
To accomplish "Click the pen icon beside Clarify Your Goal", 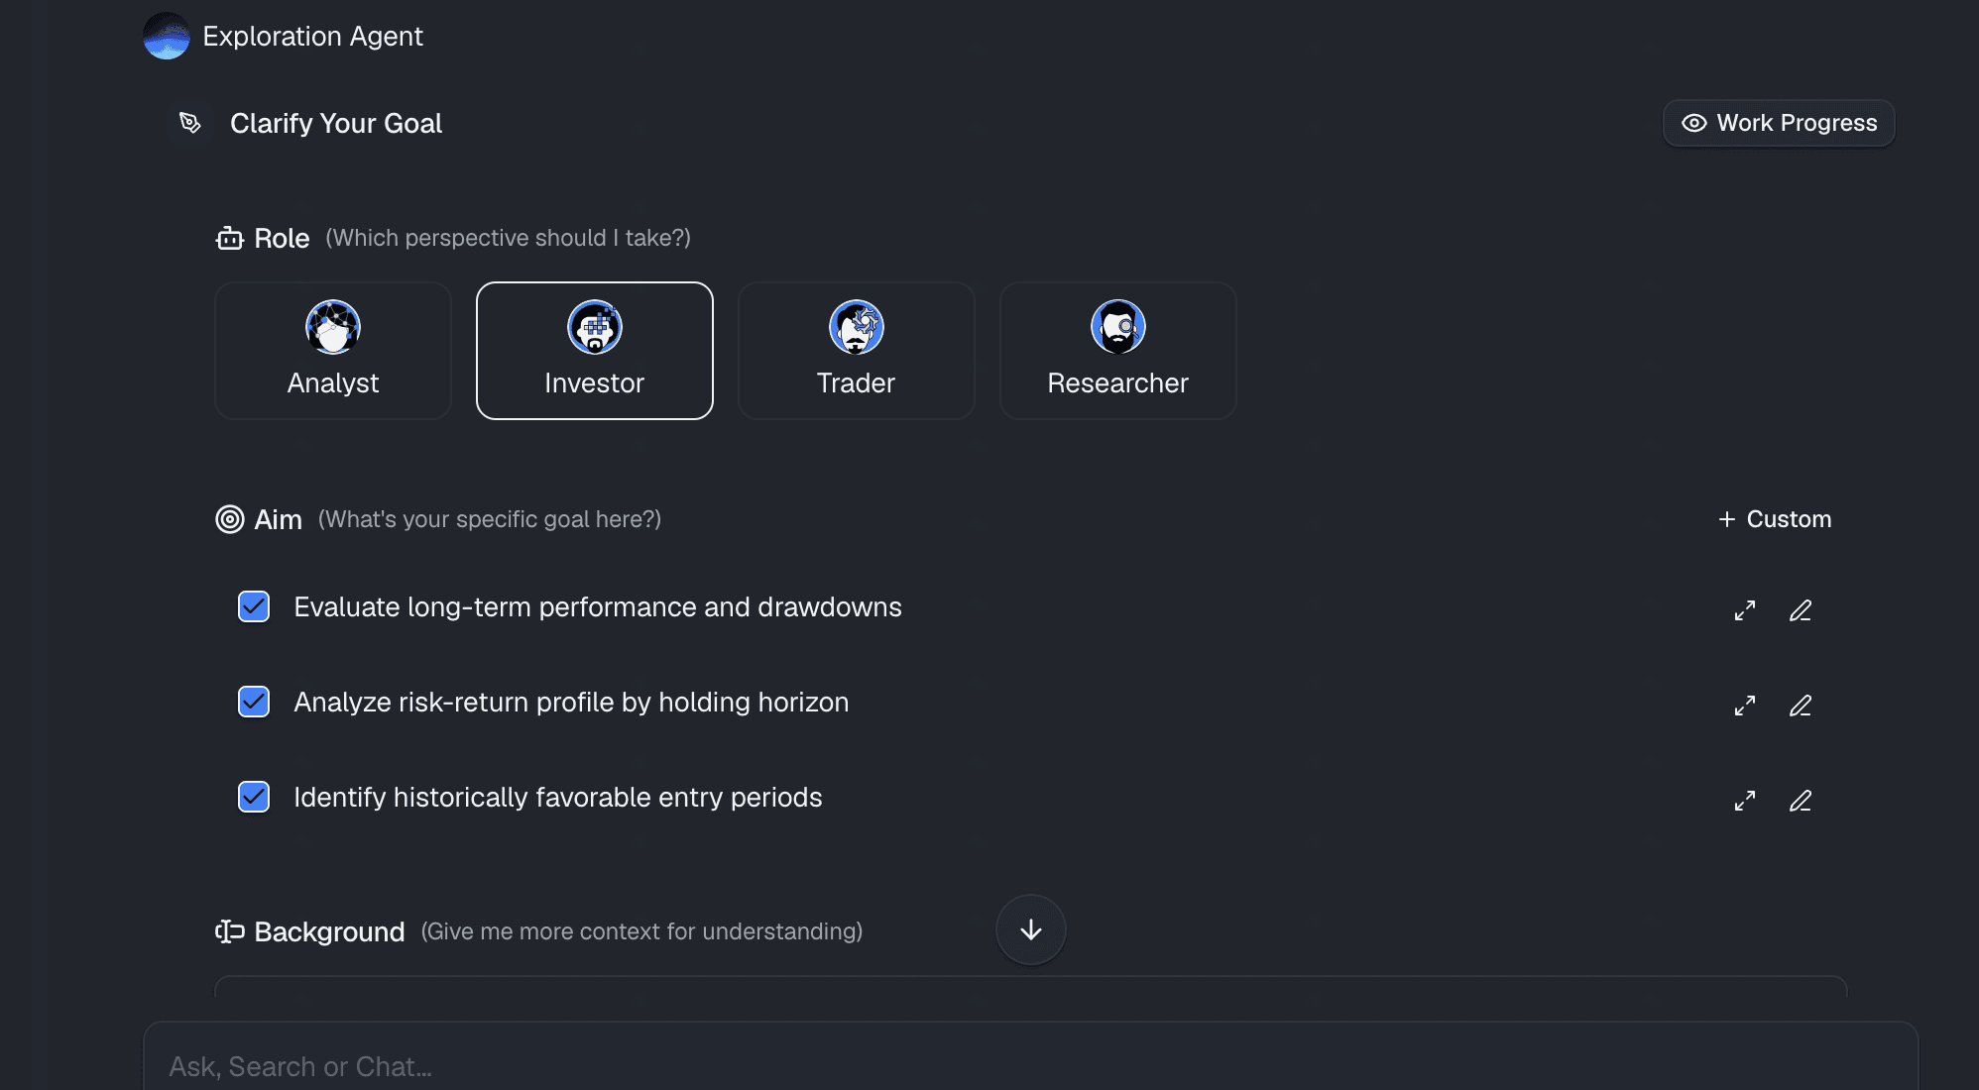I will pos(190,123).
